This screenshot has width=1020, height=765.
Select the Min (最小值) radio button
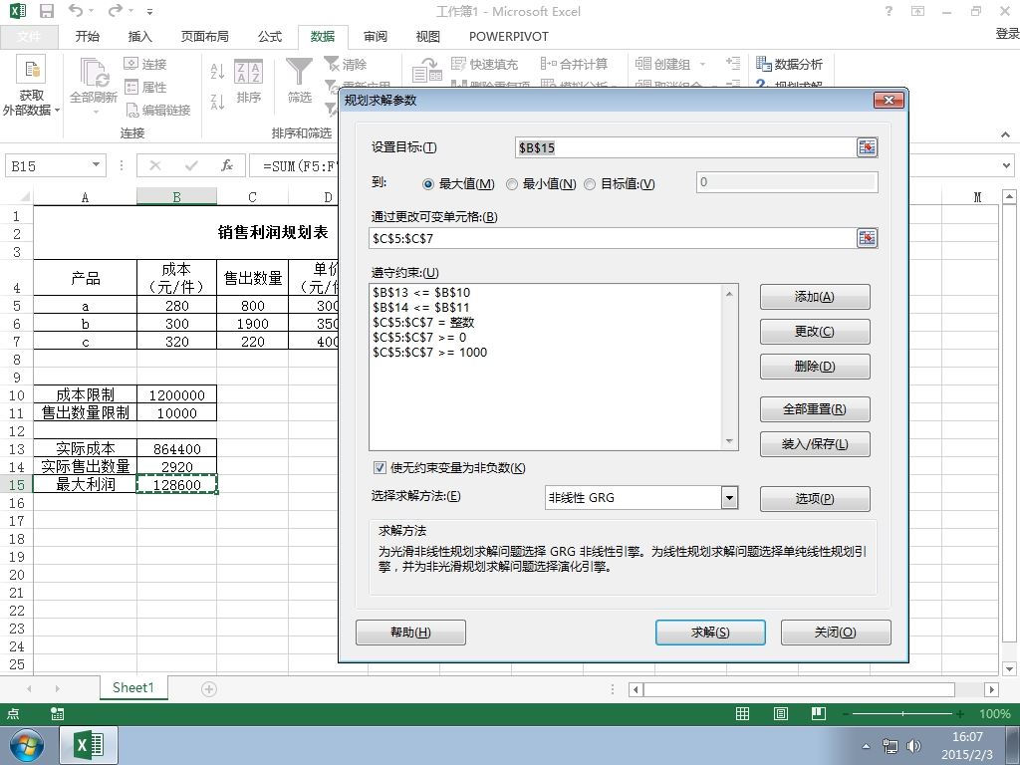[x=512, y=184]
